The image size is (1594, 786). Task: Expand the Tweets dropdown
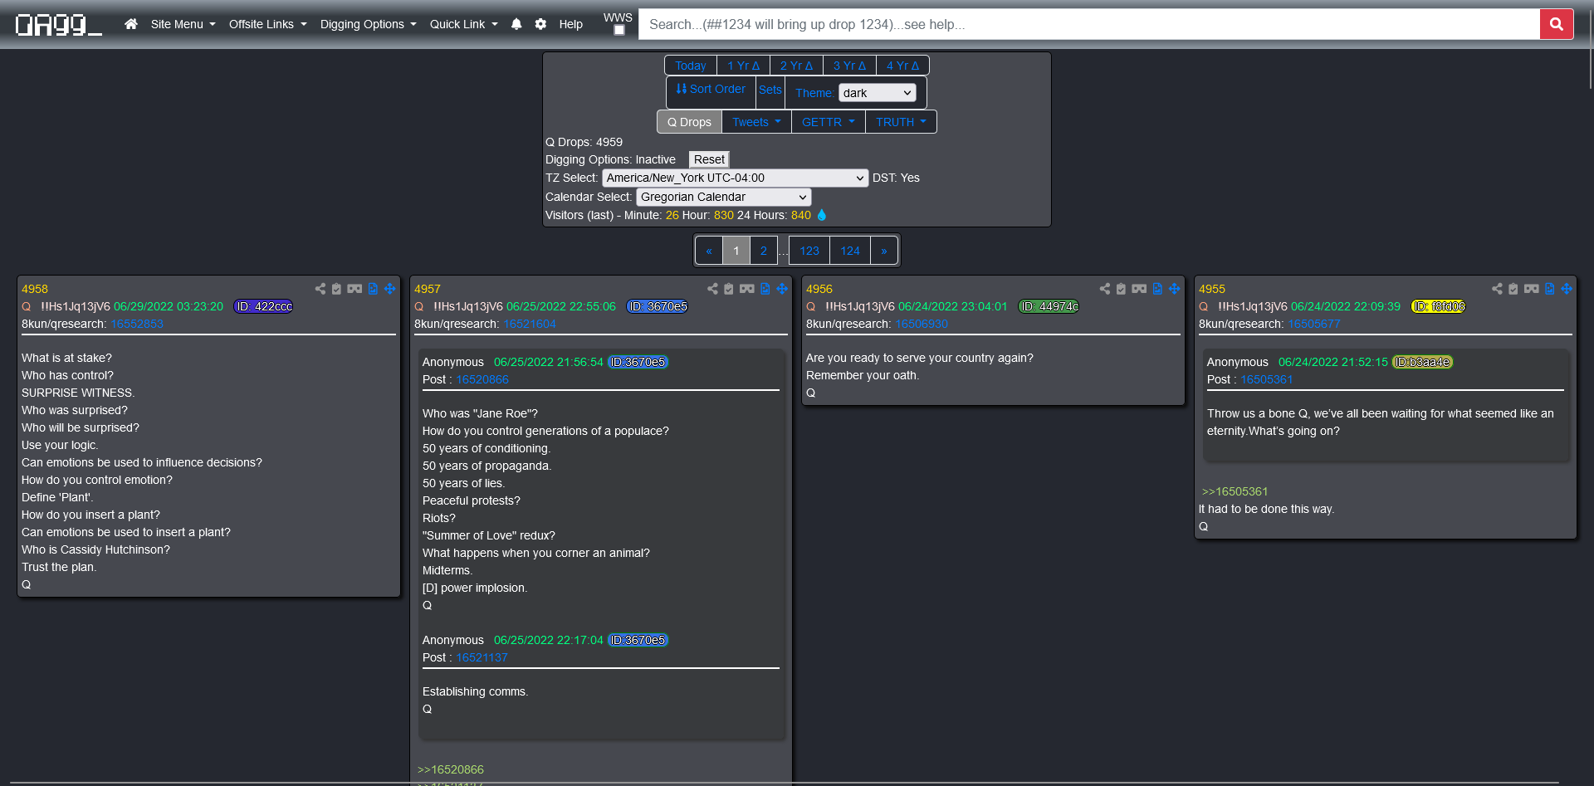pos(756,122)
